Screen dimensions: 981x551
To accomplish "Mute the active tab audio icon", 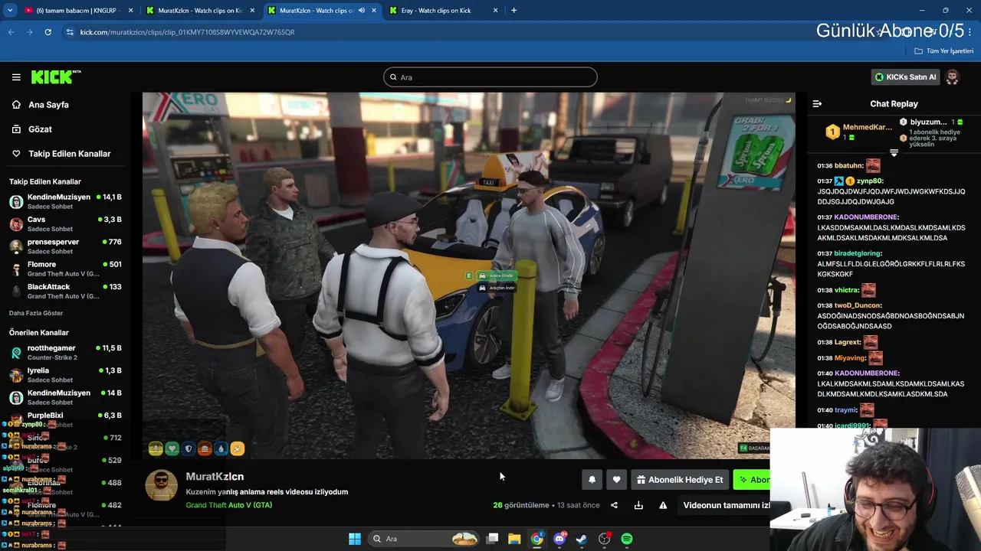I will click(x=361, y=11).
